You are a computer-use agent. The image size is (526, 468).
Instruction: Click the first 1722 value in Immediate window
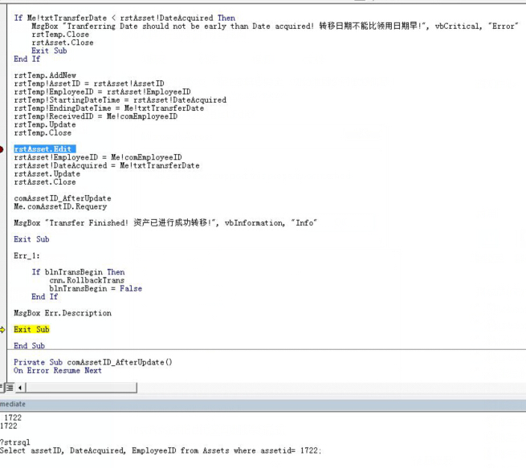click(x=13, y=417)
